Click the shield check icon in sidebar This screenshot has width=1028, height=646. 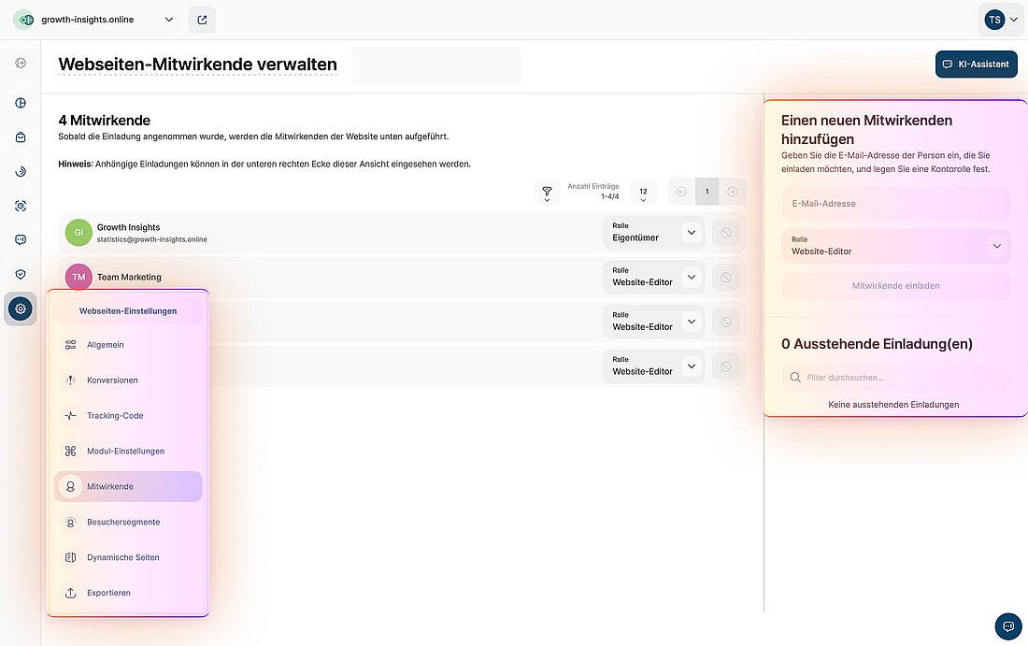20,274
